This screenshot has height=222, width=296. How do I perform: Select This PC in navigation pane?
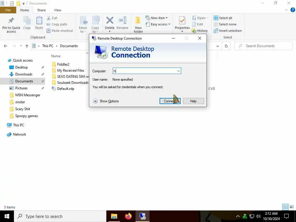point(16,125)
